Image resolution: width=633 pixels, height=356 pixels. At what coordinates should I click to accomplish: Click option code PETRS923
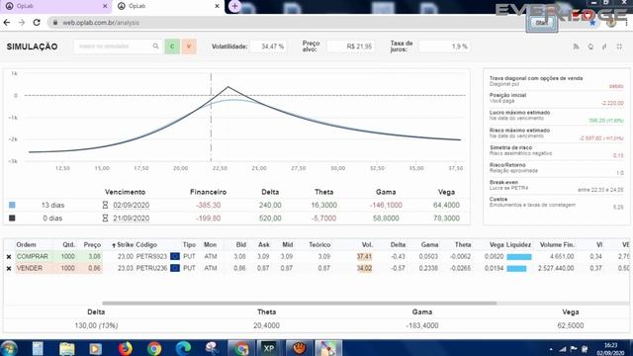[151, 257]
